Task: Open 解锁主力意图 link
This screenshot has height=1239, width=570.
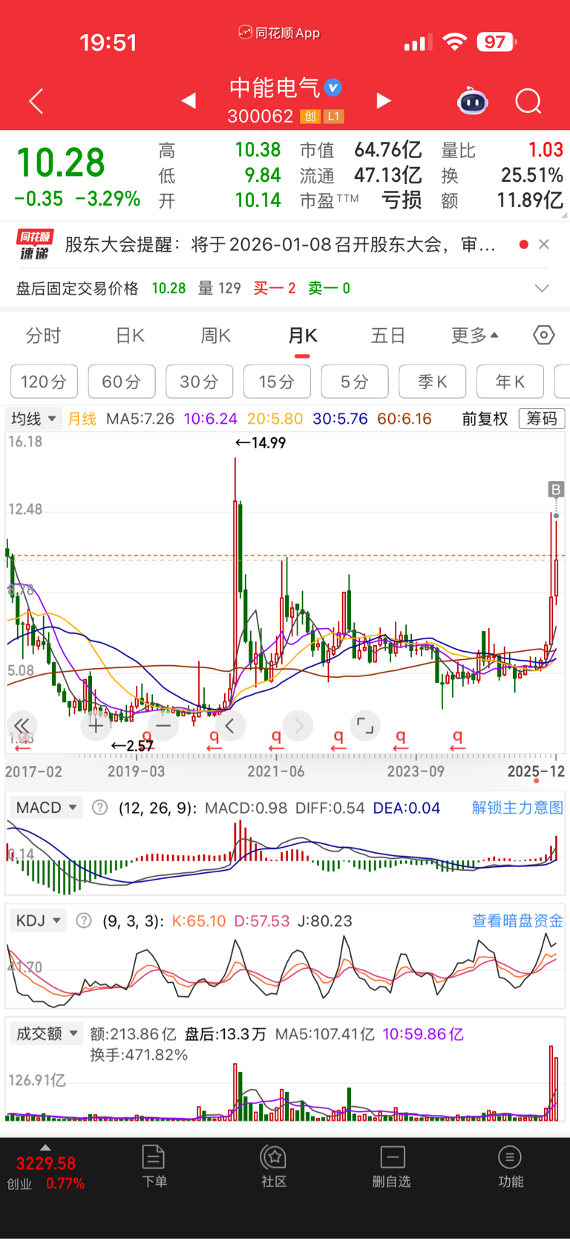Action: 517,808
